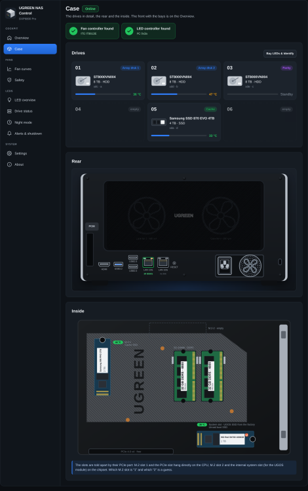
Task: Click the HDD icon in bay 01
Action: 83,81
